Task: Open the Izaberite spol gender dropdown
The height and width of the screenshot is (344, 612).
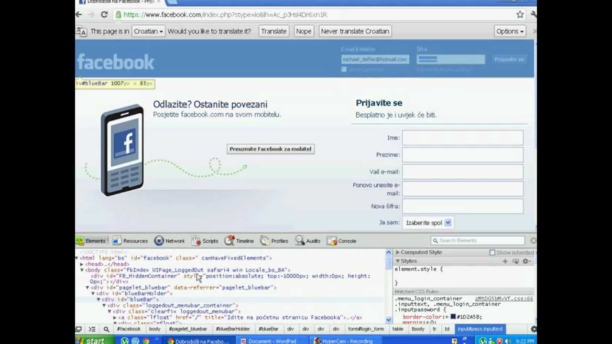Action: [x=427, y=223]
